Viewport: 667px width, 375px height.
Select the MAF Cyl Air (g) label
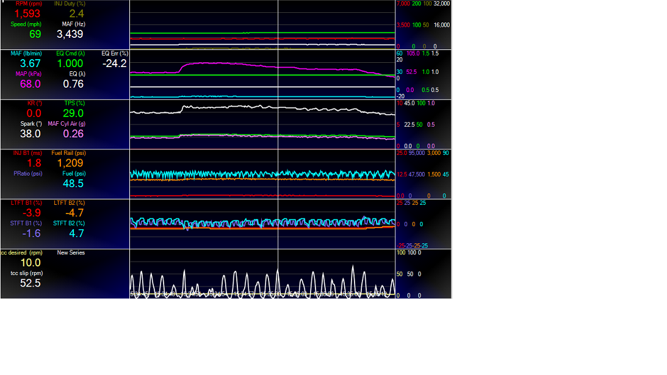[66, 124]
